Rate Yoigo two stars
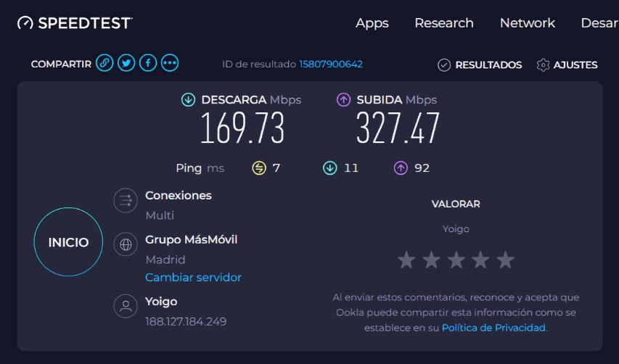 tap(431, 260)
